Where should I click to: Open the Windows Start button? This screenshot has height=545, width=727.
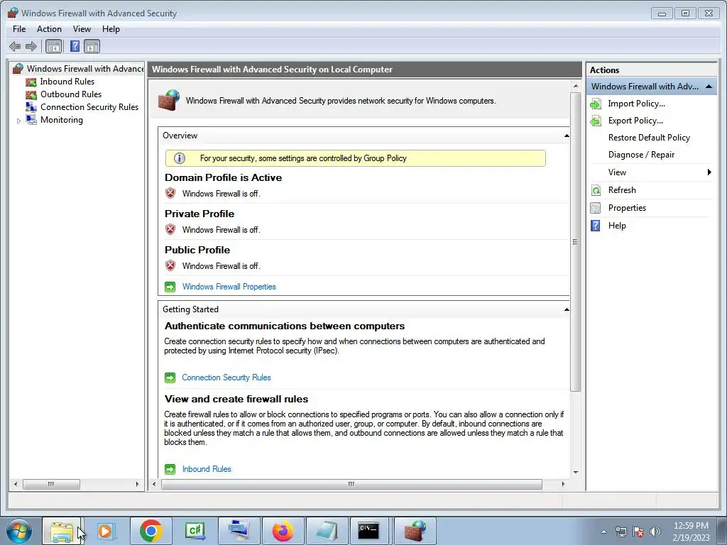pyautogui.click(x=18, y=531)
